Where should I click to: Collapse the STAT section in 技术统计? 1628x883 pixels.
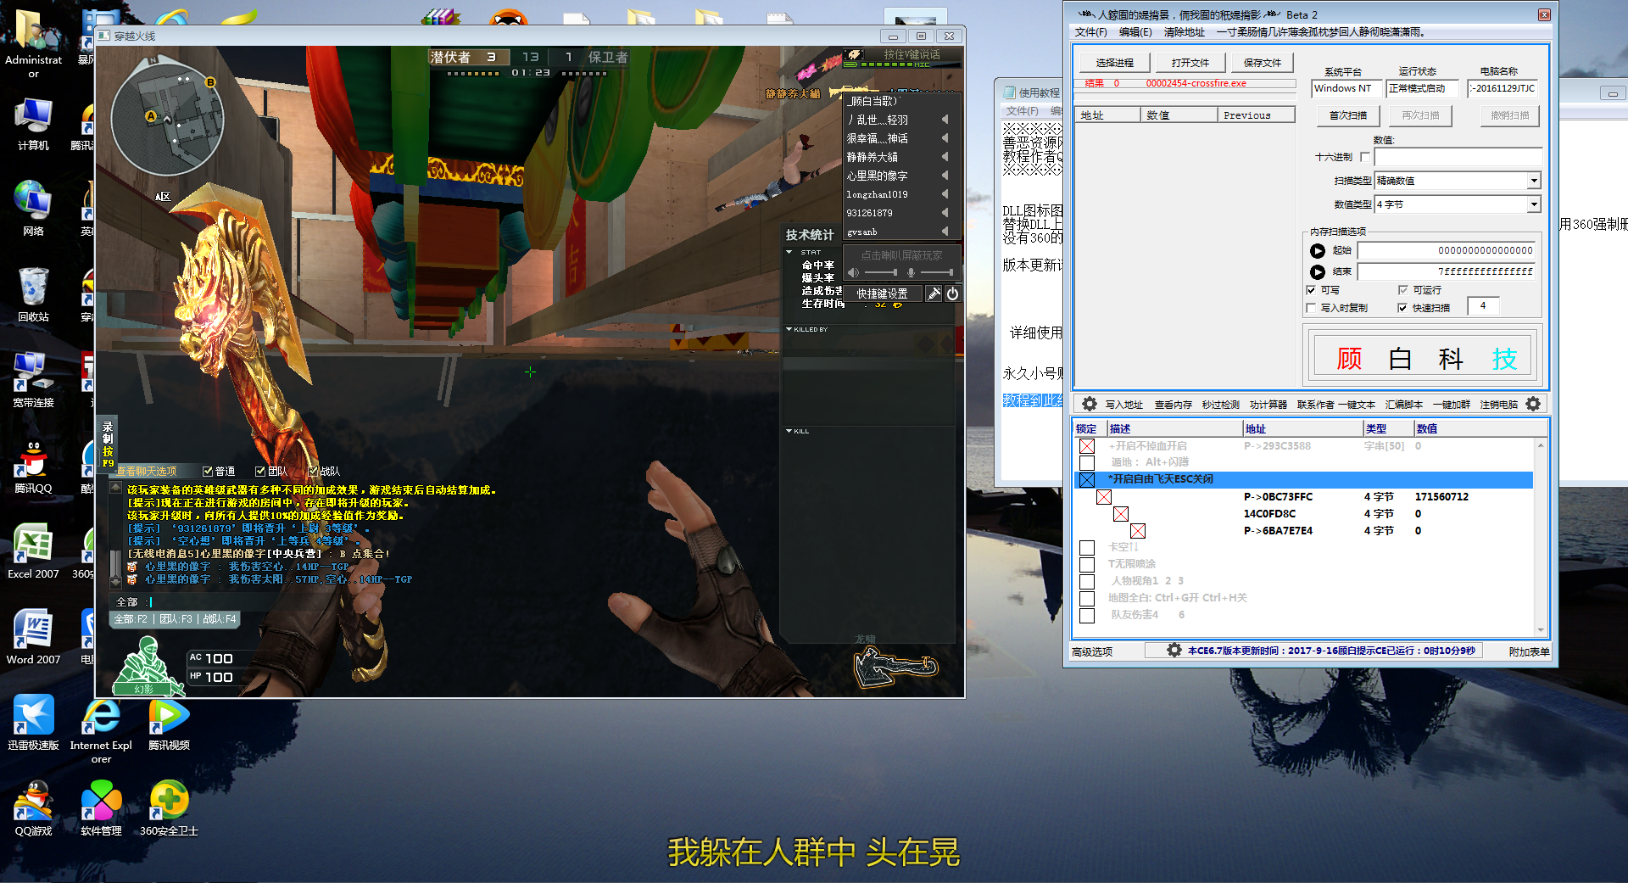789,252
